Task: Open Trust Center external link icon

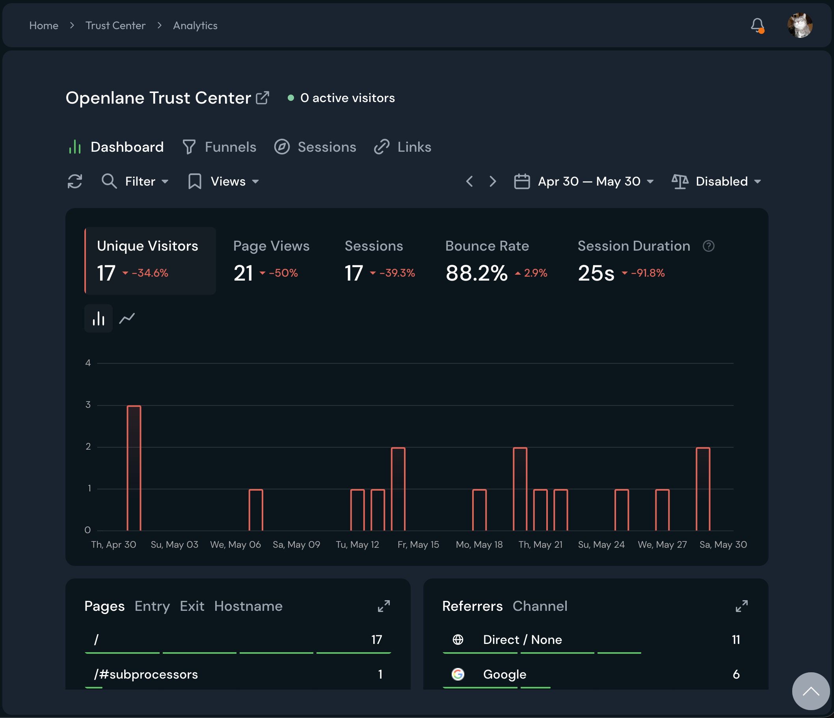Action: tap(262, 98)
